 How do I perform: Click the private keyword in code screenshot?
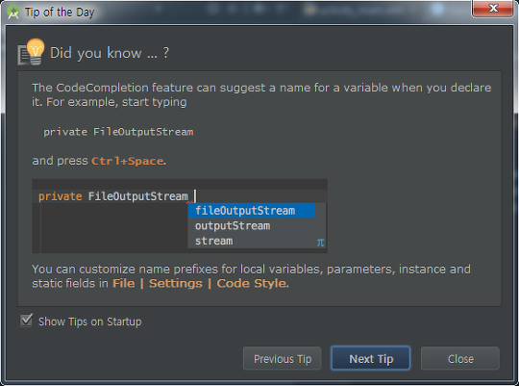(x=61, y=196)
